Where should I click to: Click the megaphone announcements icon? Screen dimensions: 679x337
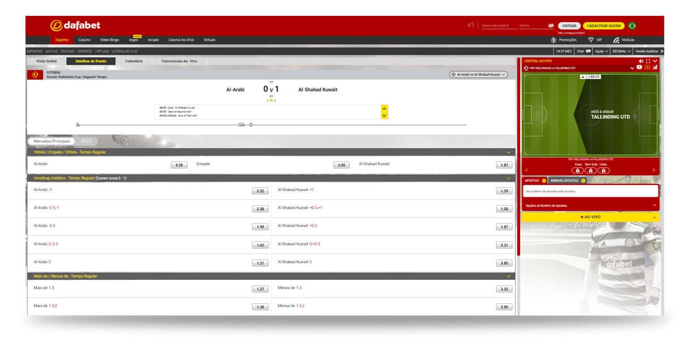(x=470, y=25)
